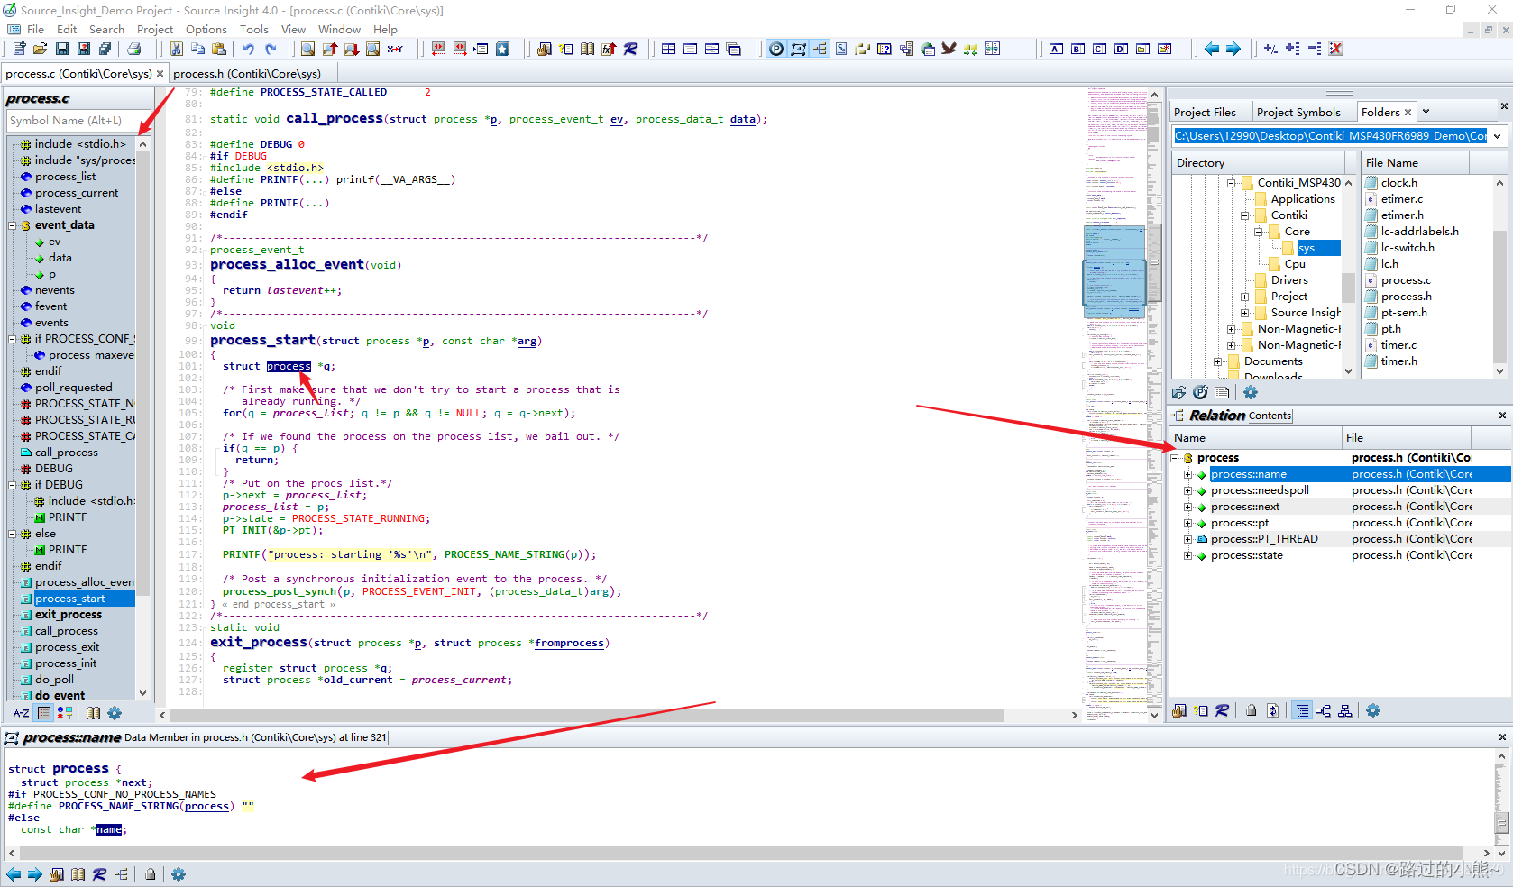
Task: Click the R references icon in Relation toolbar
Action: tap(1222, 710)
